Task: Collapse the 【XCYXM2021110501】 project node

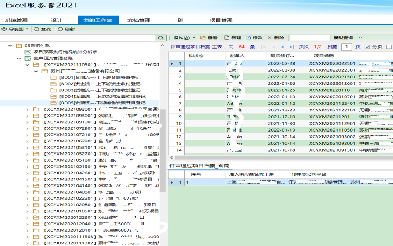Action: coord(27,65)
